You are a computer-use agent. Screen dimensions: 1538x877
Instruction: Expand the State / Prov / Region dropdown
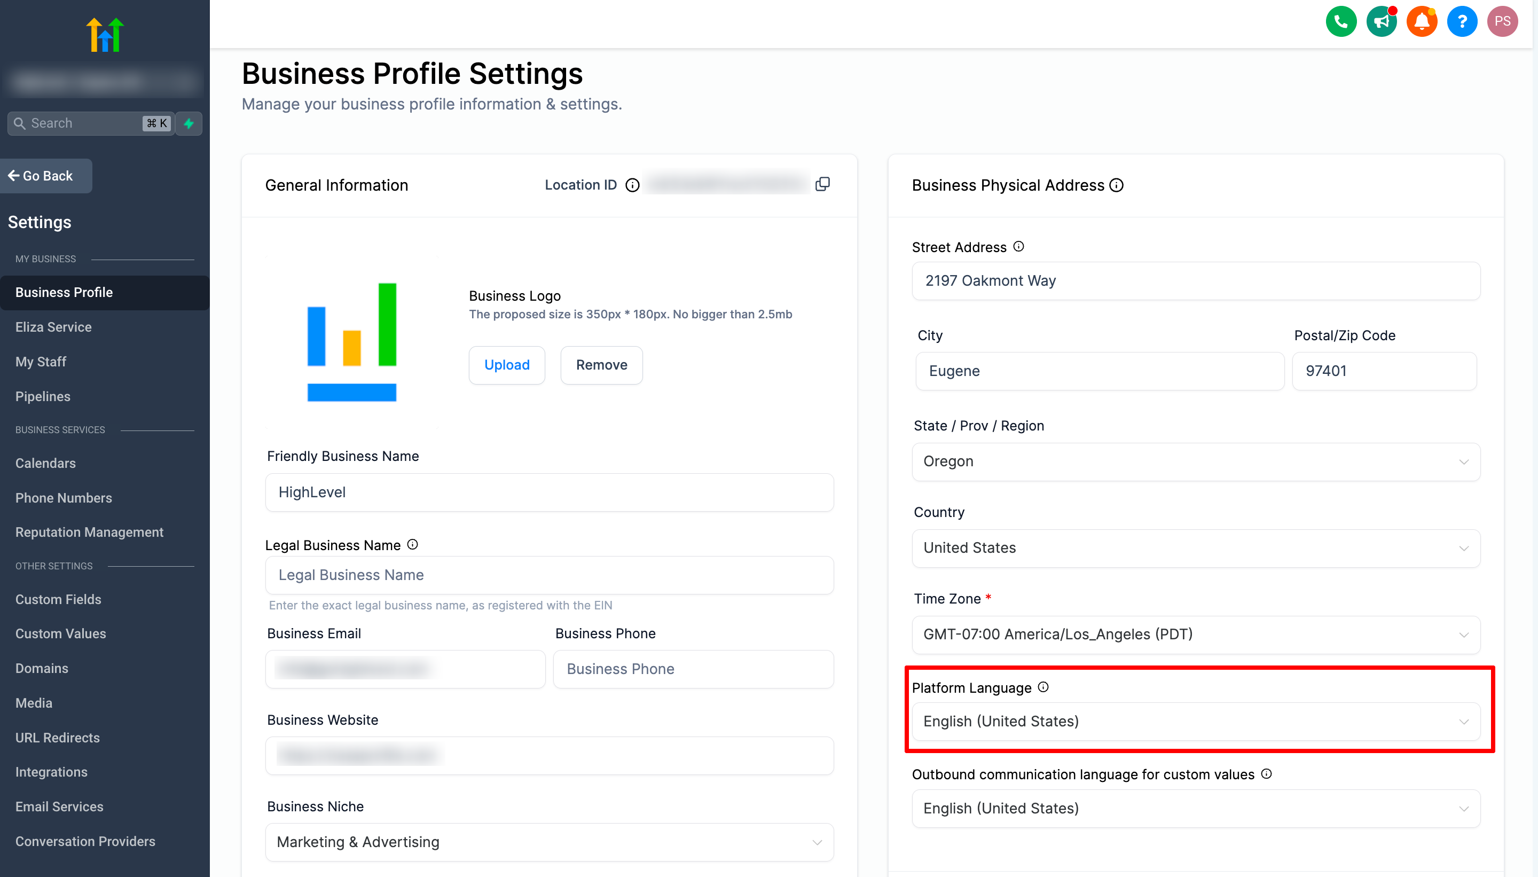[x=1195, y=461]
